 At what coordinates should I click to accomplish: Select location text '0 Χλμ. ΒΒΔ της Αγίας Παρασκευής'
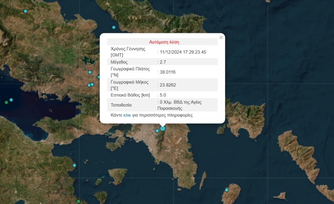[x=180, y=105]
